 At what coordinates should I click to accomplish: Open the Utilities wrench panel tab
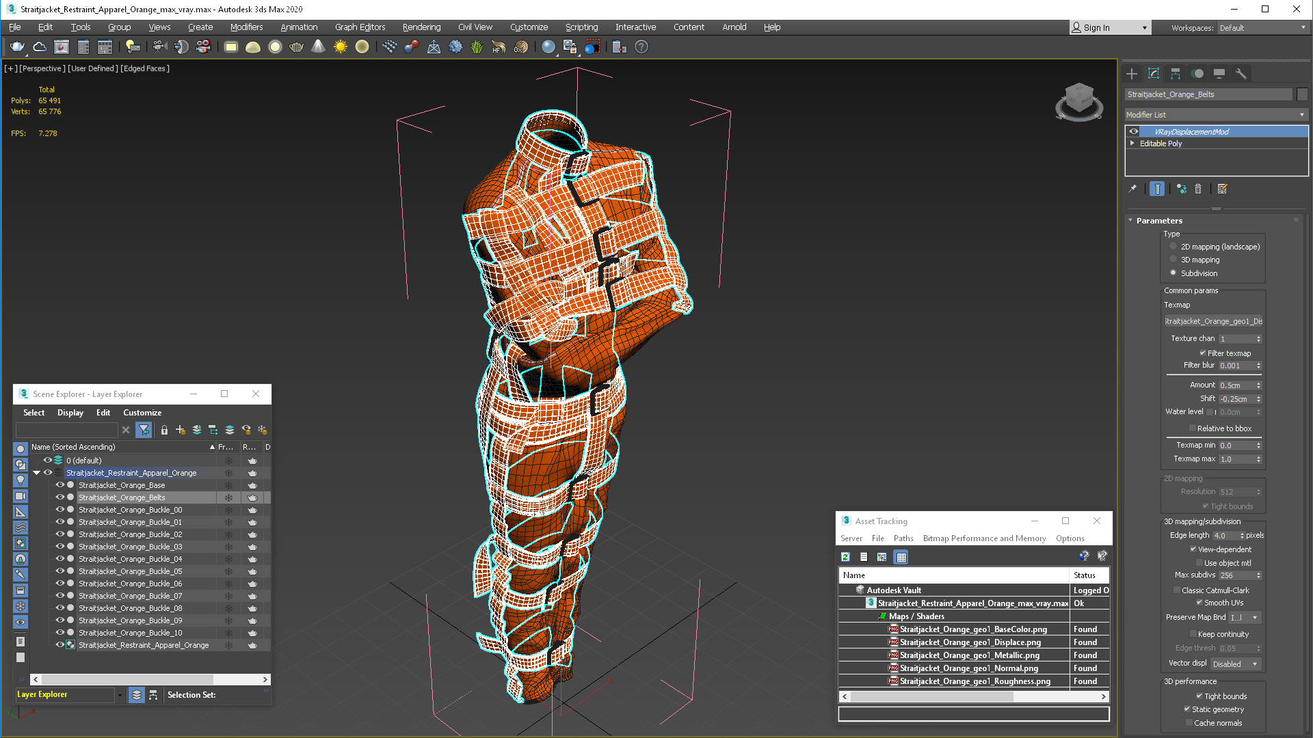click(x=1241, y=74)
